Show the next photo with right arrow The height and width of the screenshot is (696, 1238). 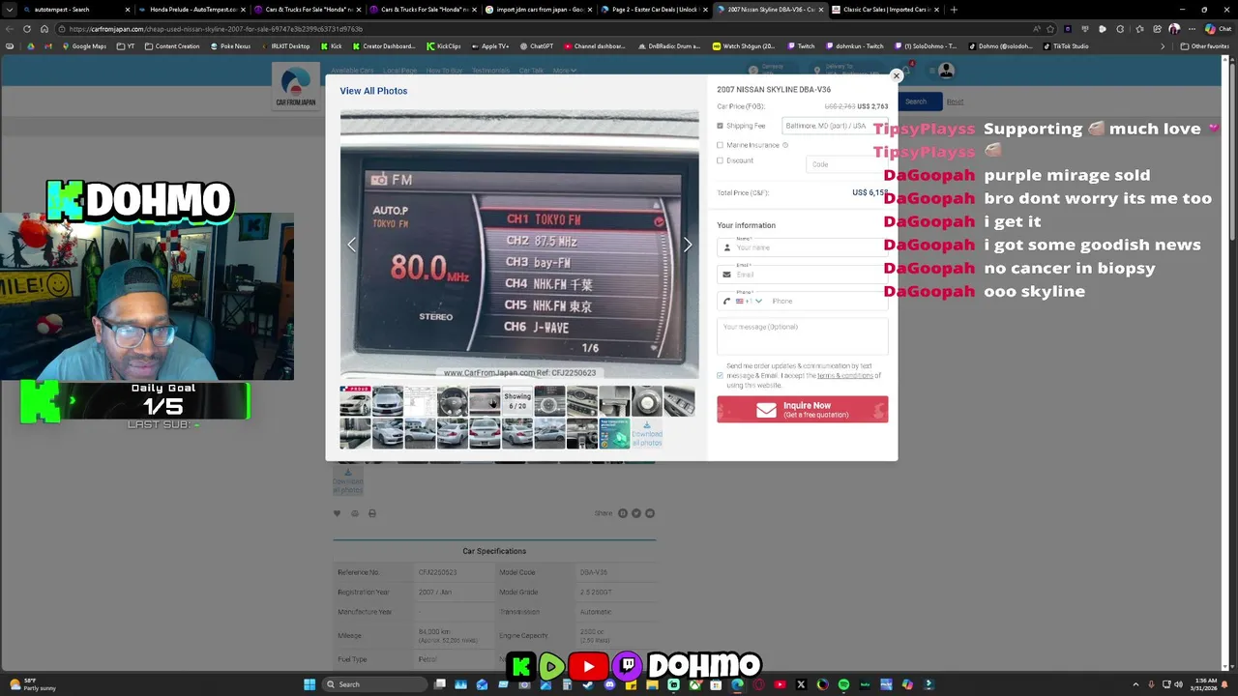[x=688, y=246]
